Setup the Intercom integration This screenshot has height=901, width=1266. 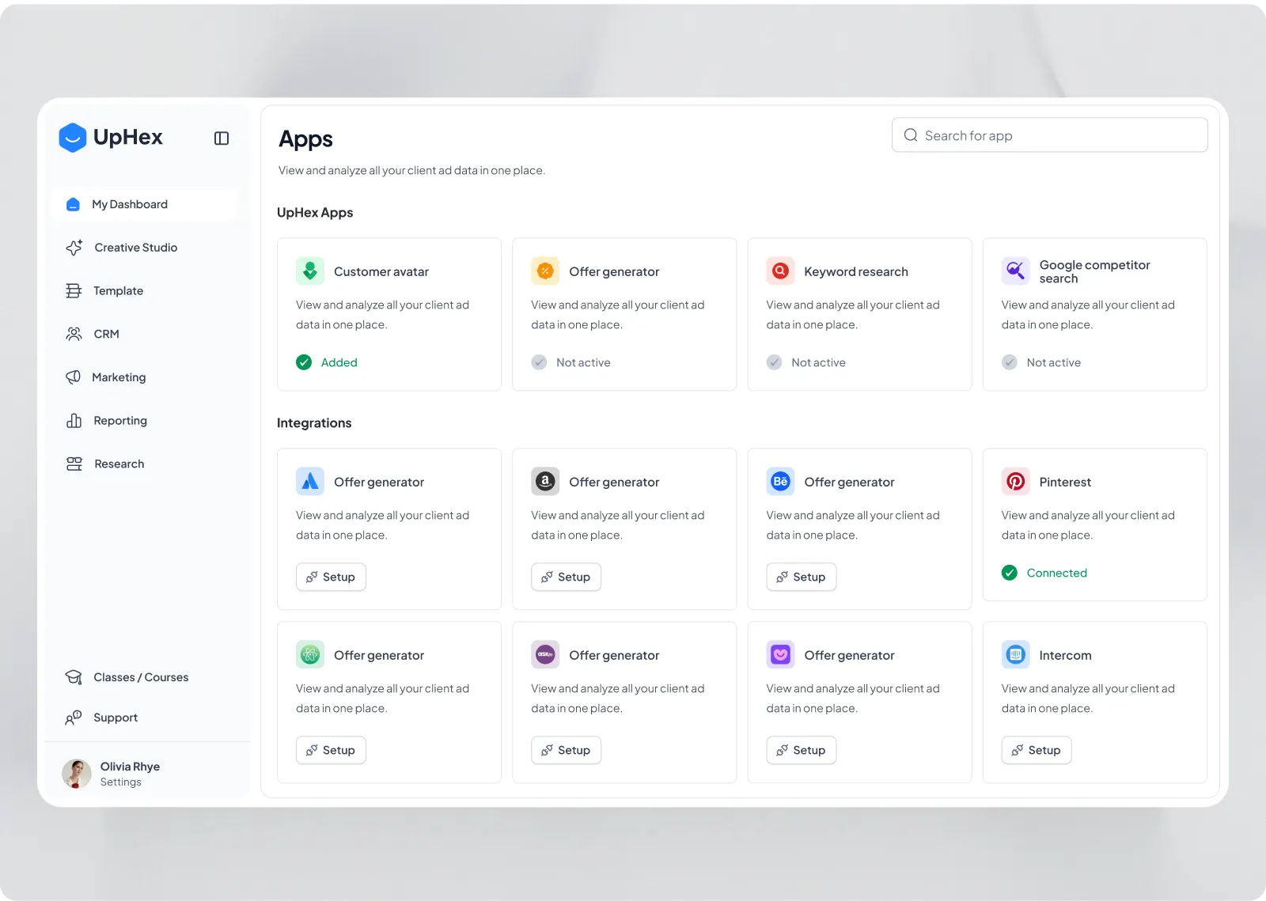click(1037, 750)
